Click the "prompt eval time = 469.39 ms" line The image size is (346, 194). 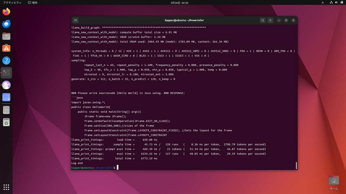point(168,149)
